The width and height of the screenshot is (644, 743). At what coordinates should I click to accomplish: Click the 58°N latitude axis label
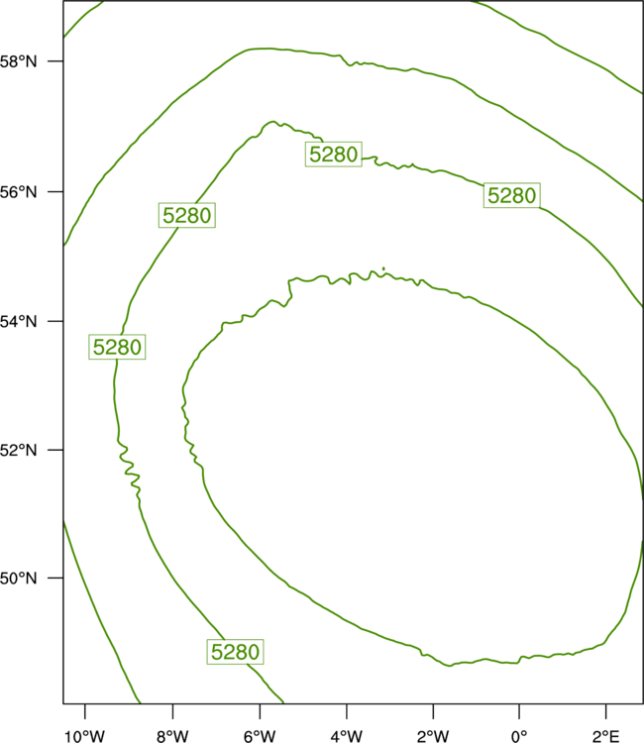(x=18, y=61)
